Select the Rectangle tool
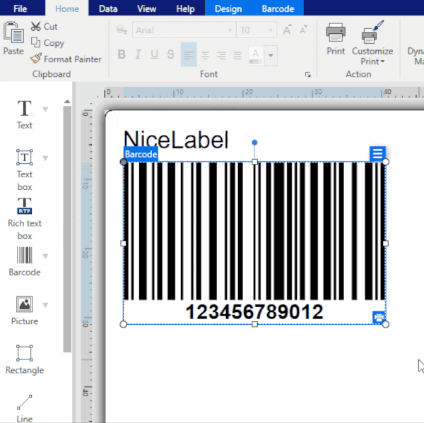The height and width of the screenshot is (423, 424). [24, 359]
